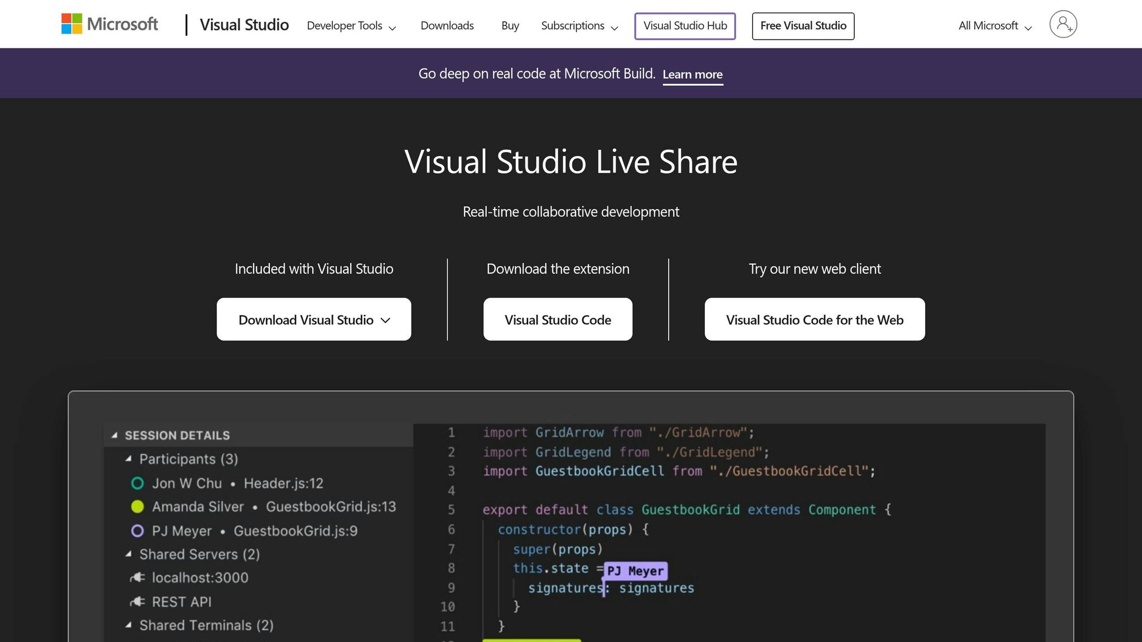Click the 'Try our new web client' label
The image size is (1142, 642).
pos(815,269)
